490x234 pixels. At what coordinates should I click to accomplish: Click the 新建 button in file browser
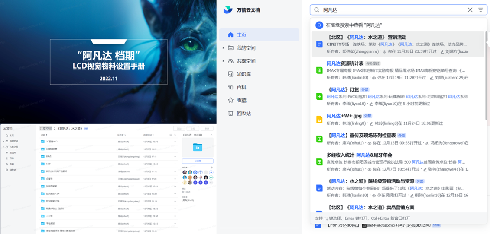(x=207, y=128)
